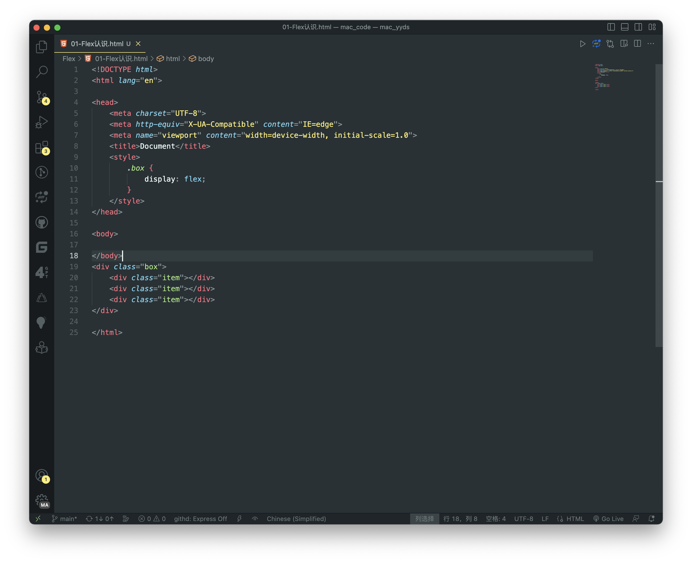Click on <div class="box"> line

point(129,267)
